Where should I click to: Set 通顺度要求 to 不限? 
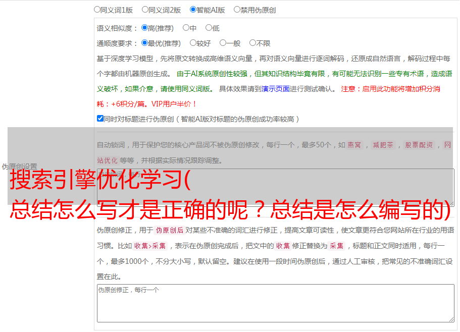click(252, 43)
